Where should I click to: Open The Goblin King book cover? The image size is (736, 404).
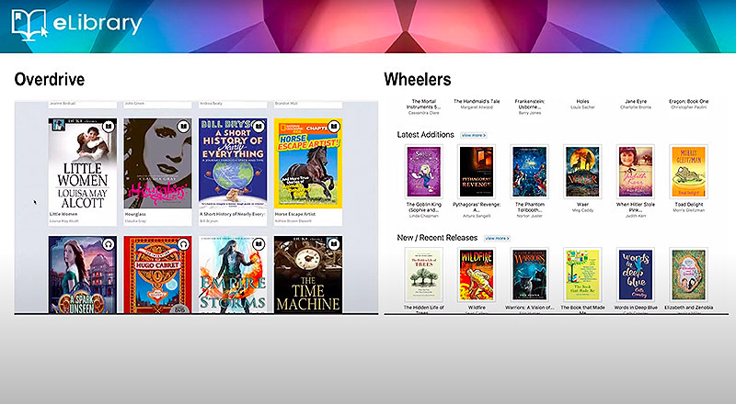click(423, 171)
